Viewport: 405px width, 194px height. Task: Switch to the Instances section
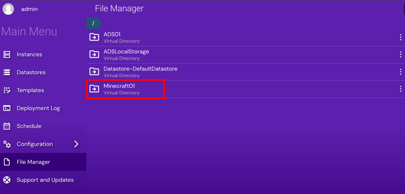pyautogui.click(x=29, y=54)
